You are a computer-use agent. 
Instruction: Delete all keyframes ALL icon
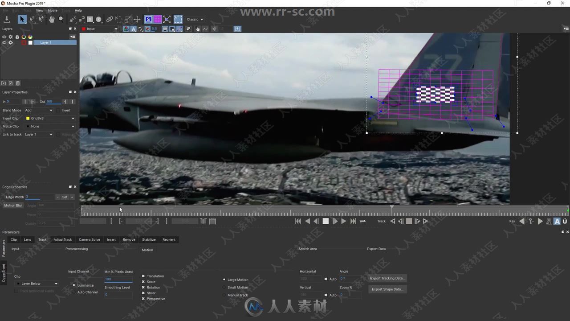(x=549, y=221)
